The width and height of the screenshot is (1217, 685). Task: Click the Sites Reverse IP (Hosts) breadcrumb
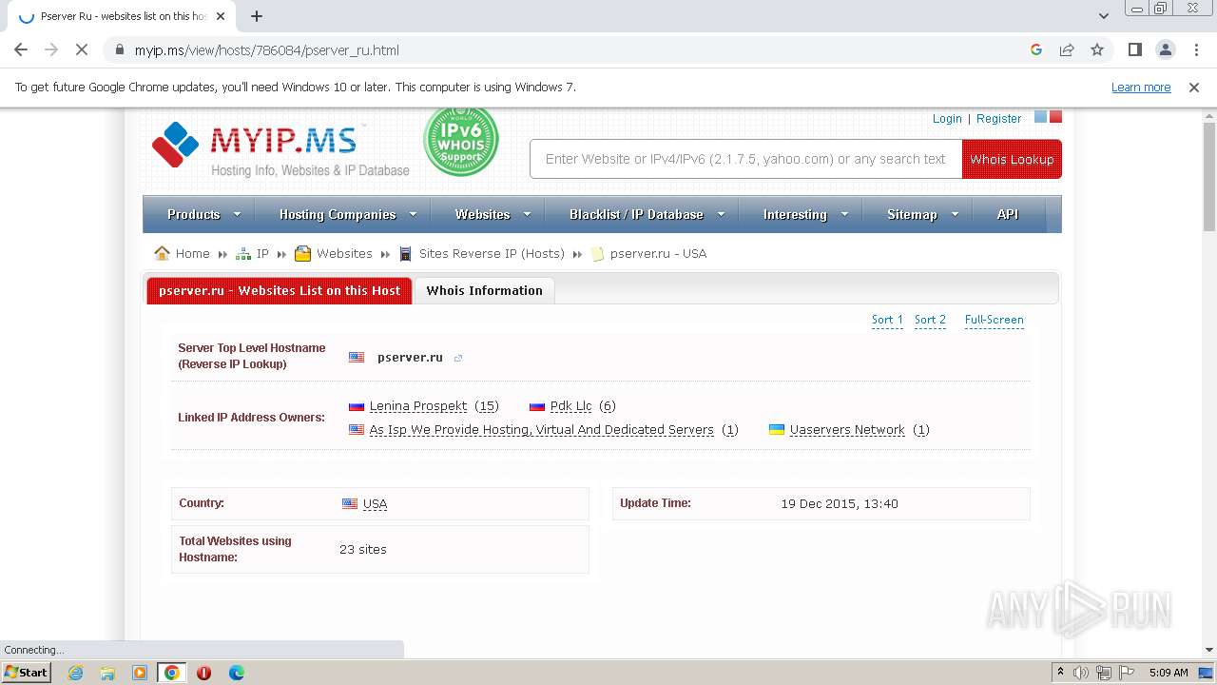point(492,254)
